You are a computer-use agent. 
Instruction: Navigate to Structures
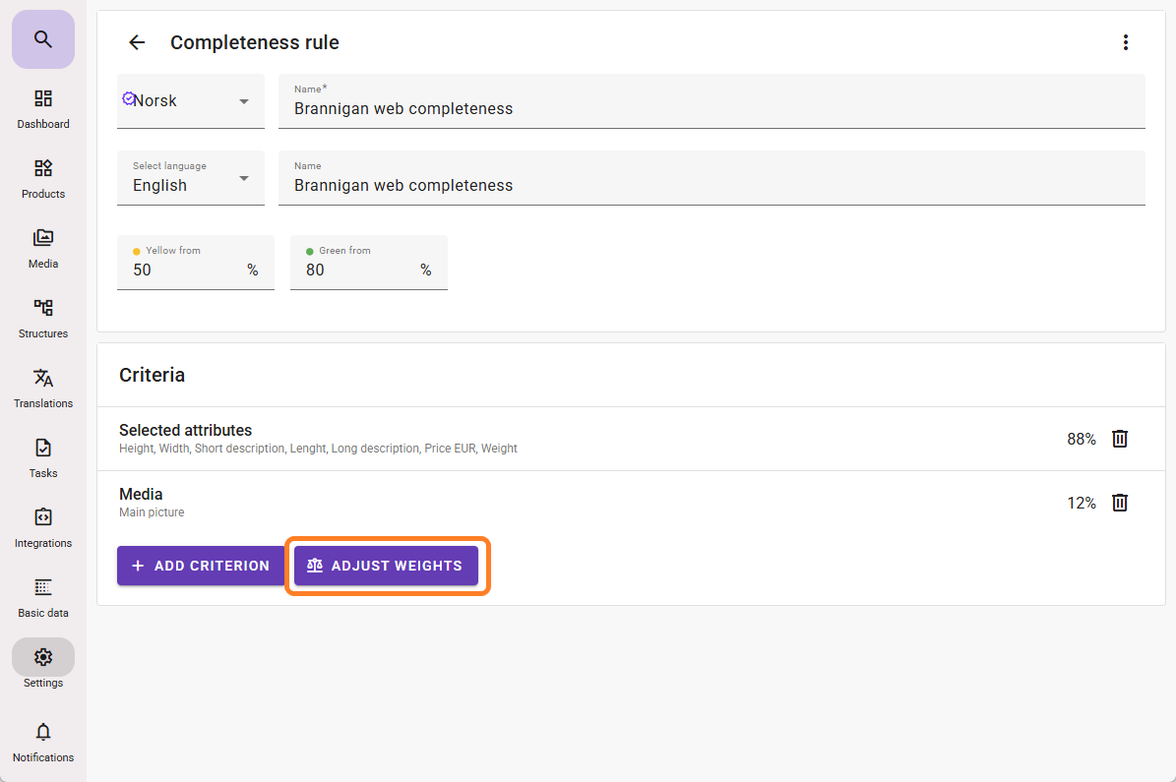[43, 318]
